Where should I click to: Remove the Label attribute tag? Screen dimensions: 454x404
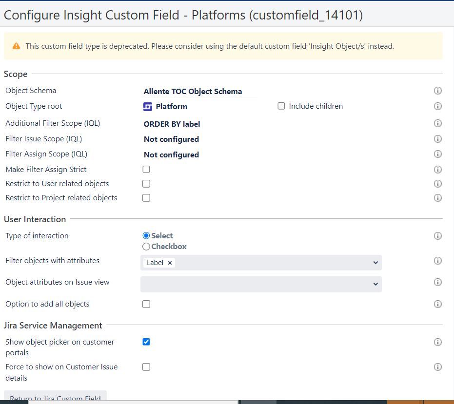pyautogui.click(x=170, y=263)
